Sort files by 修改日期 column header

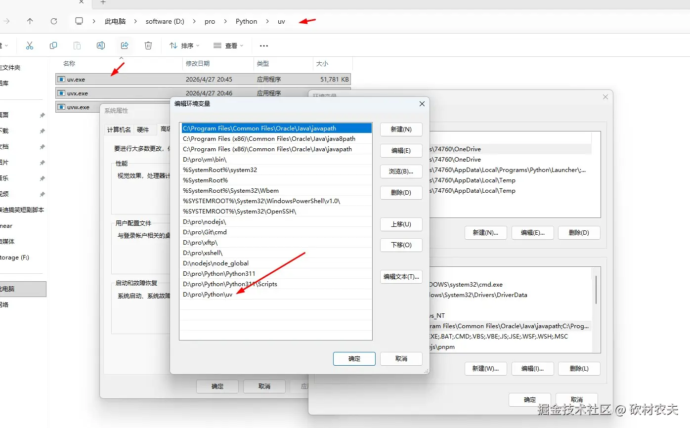click(x=198, y=64)
